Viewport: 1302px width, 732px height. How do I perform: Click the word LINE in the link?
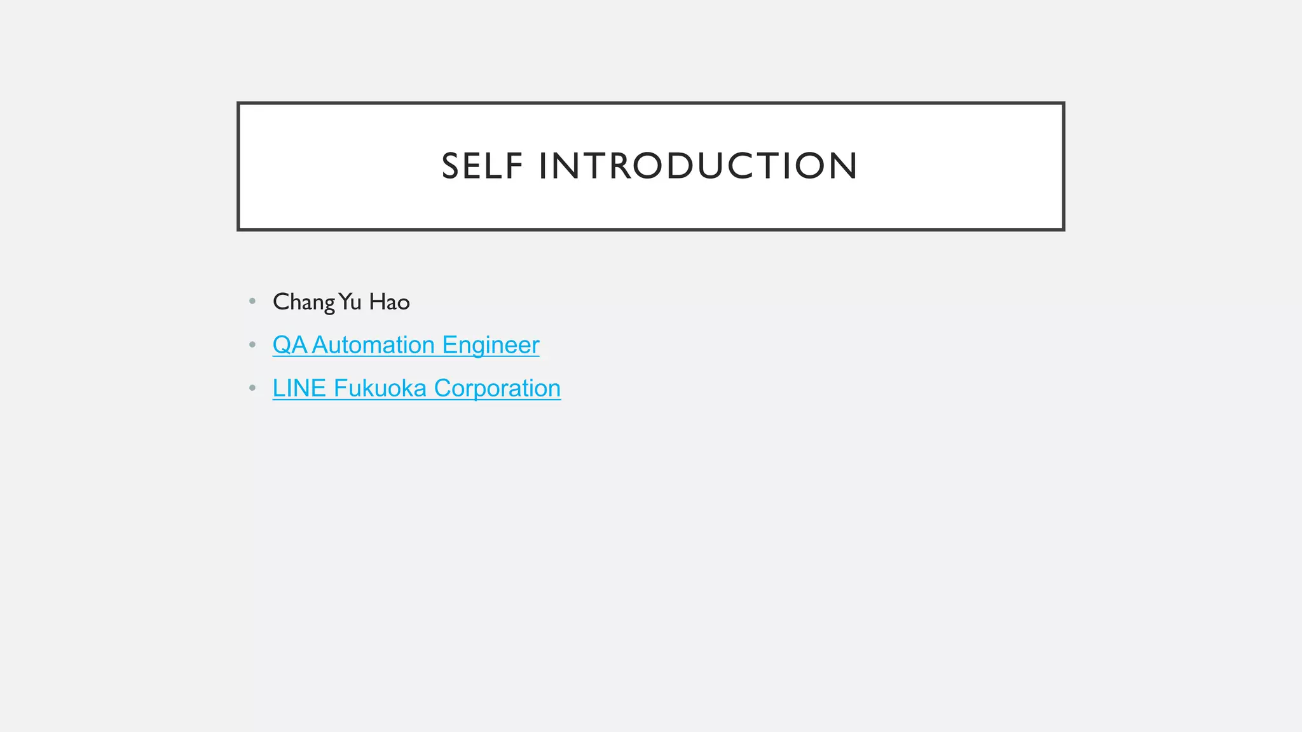click(x=299, y=388)
